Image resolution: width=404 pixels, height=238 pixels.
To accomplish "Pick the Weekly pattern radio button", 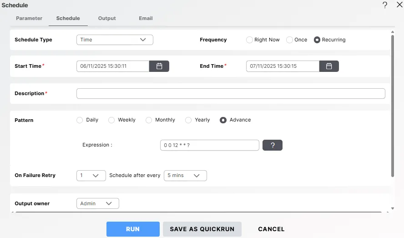I will click(x=111, y=120).
